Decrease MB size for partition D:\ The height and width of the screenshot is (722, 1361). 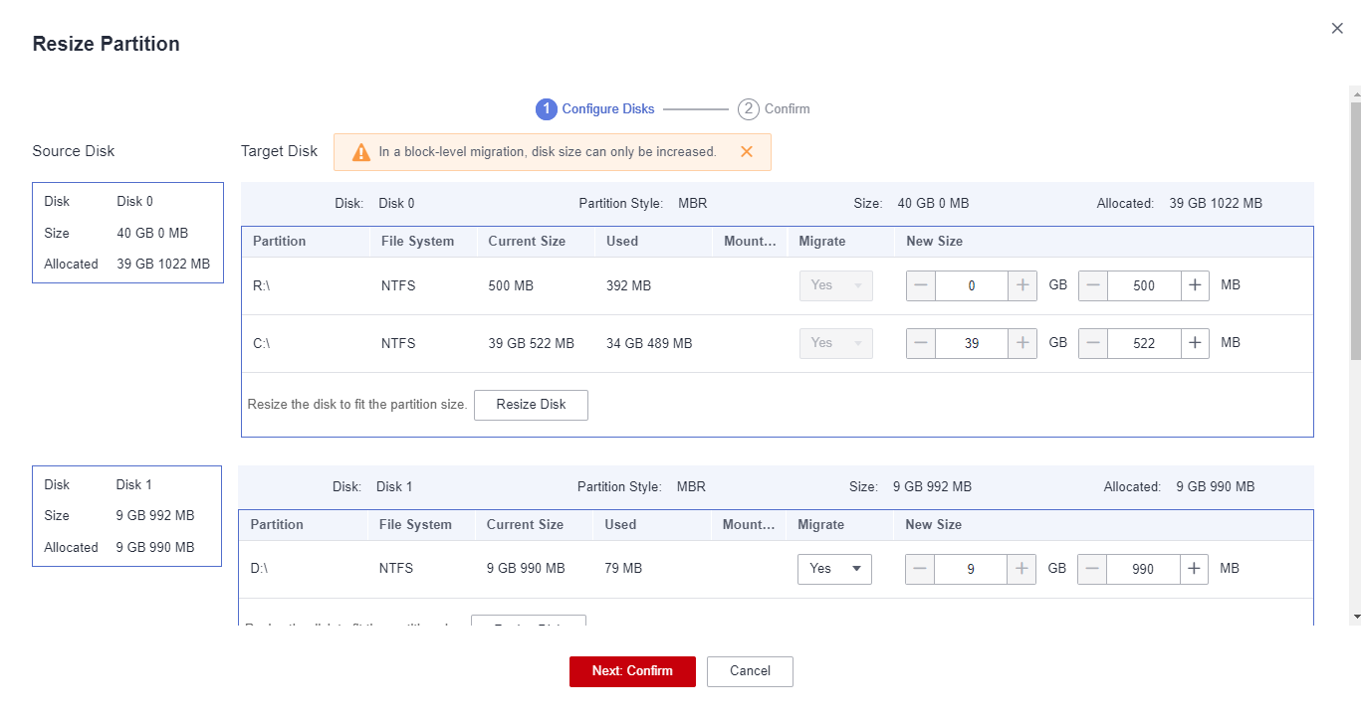1092,569
